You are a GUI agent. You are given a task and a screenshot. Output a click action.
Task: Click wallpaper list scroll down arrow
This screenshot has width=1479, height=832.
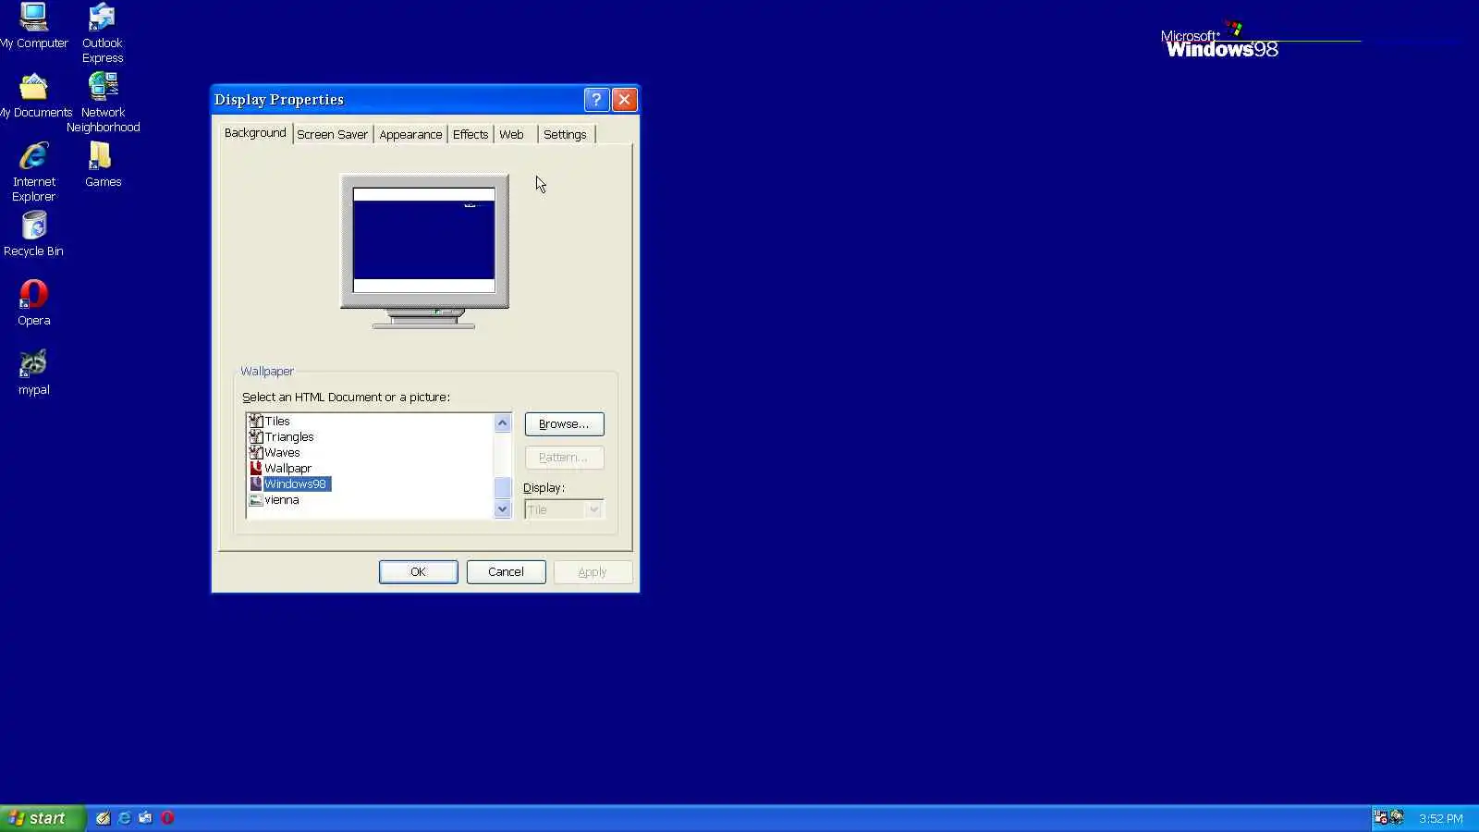[503, 509]
